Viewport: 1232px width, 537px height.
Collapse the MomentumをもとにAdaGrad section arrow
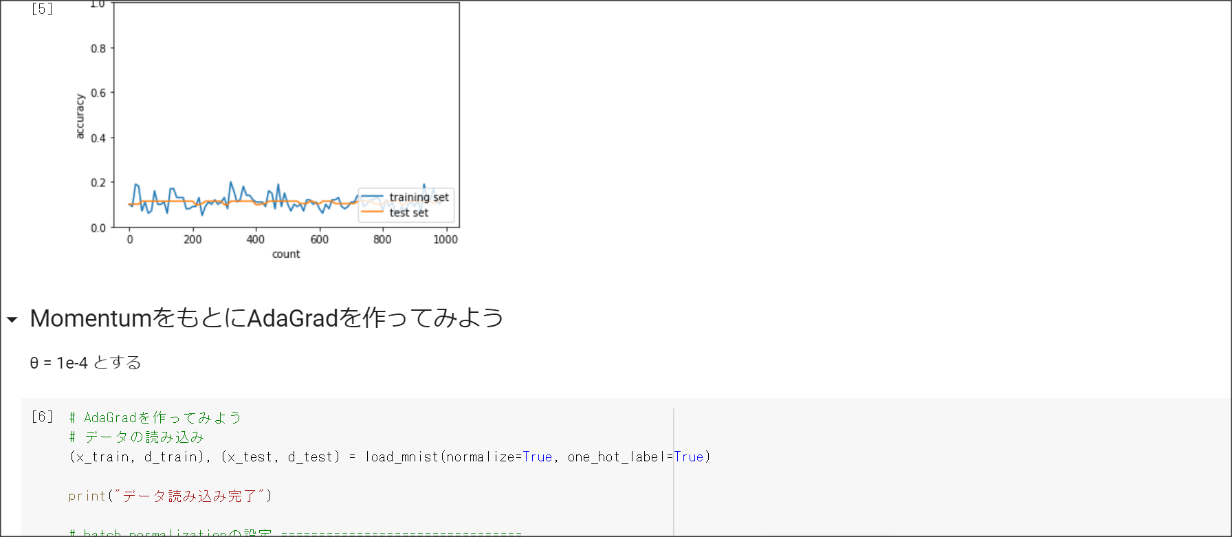tap(12, 320)
